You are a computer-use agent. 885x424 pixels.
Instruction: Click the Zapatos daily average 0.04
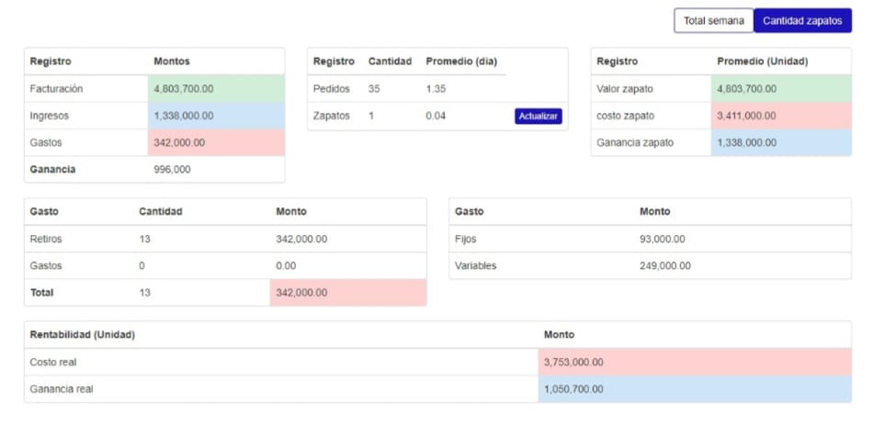pos(436,117)
